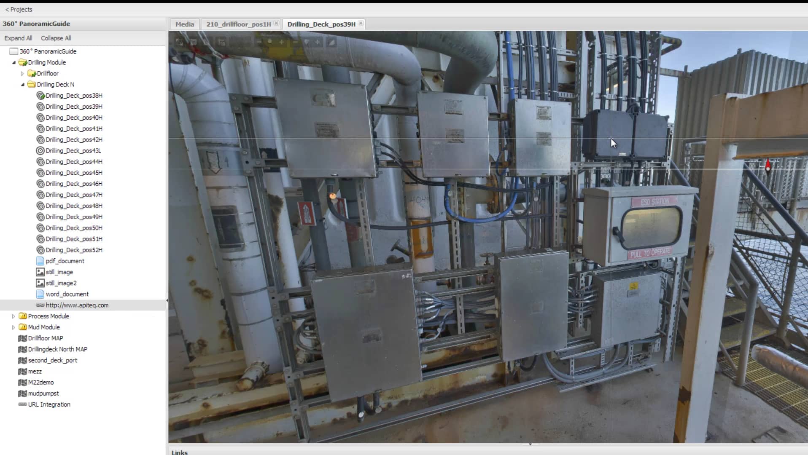The image size is (808, 455).
Task: Select the light bulb brightness icon in the toolbar
Action: tap(306, 42)
